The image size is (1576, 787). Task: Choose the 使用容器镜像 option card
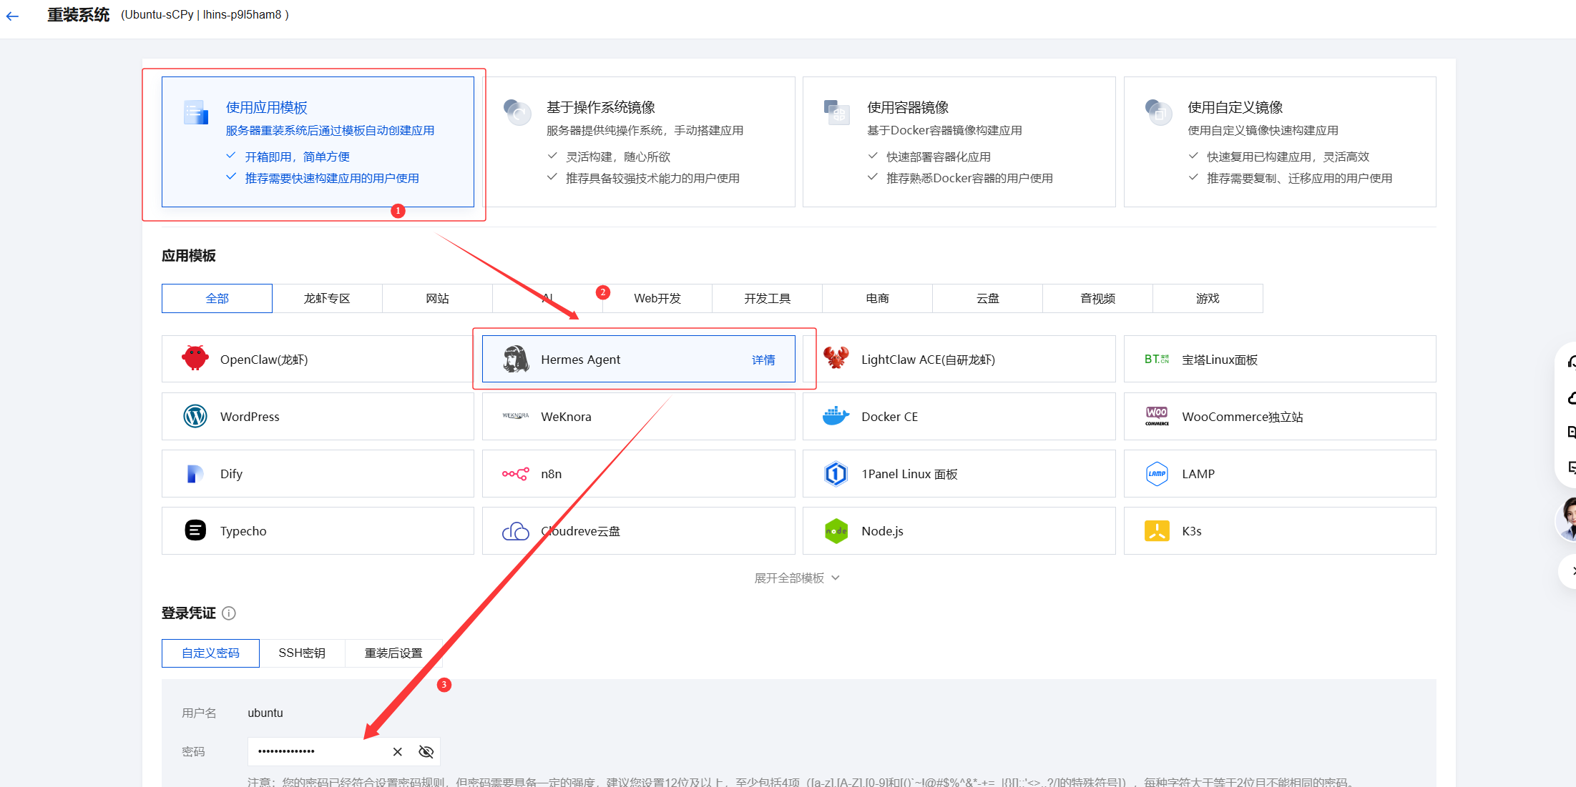point(959,142)
